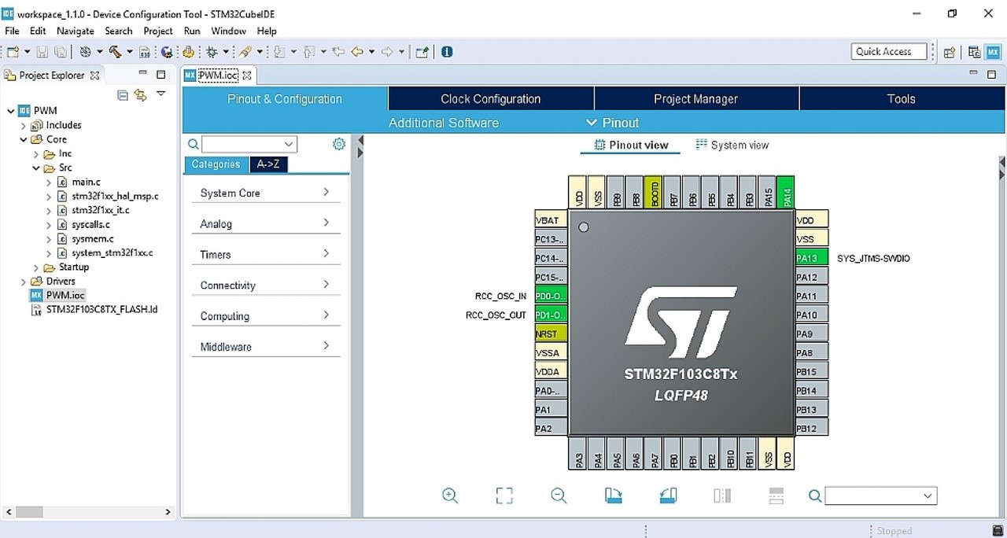Open the Project menu
The width and height of the screenshot is (1007, 538).
click(x=157, y=31)
